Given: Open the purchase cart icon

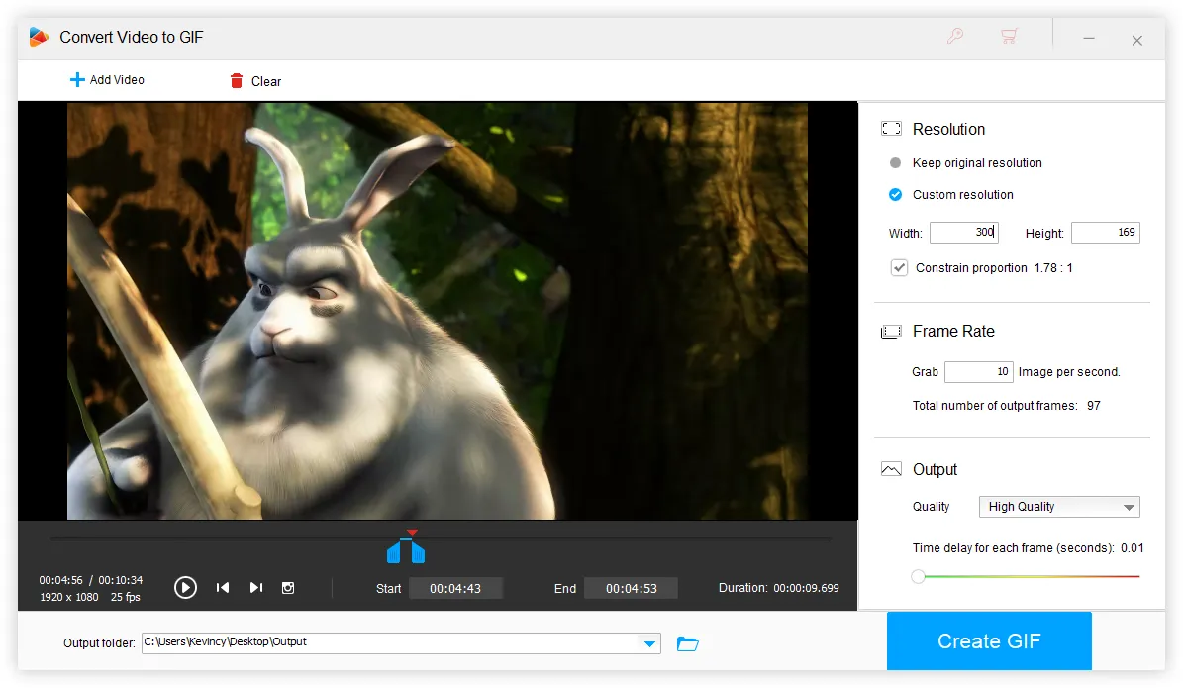Looking at the screenshot, I should 1009,36.
